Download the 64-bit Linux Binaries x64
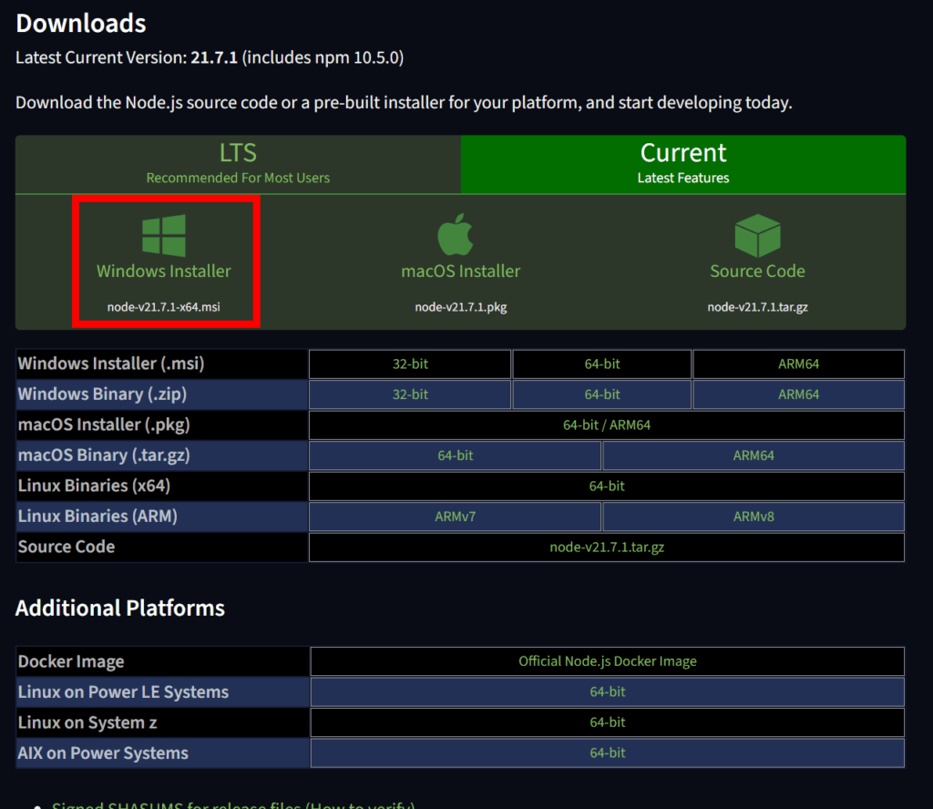This screenshot has height=809, width=933. pyautogui.click(x=606, y=486)
